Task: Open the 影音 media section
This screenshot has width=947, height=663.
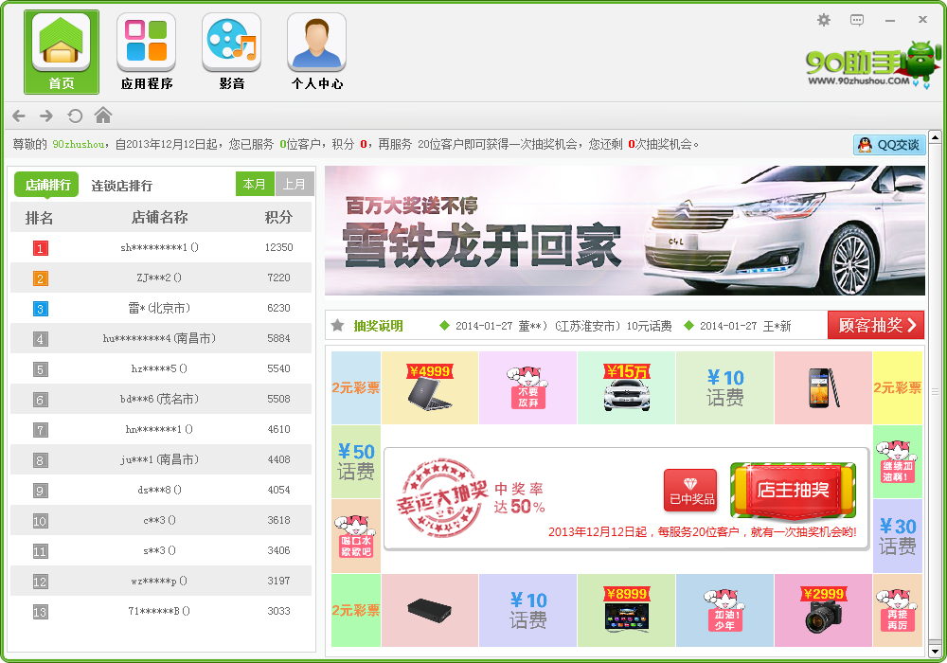Action: [232, 52]
